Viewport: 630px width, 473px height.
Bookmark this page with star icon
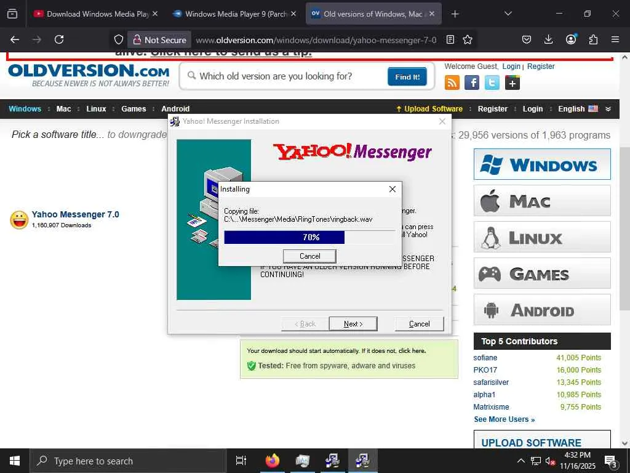[468, 39]
